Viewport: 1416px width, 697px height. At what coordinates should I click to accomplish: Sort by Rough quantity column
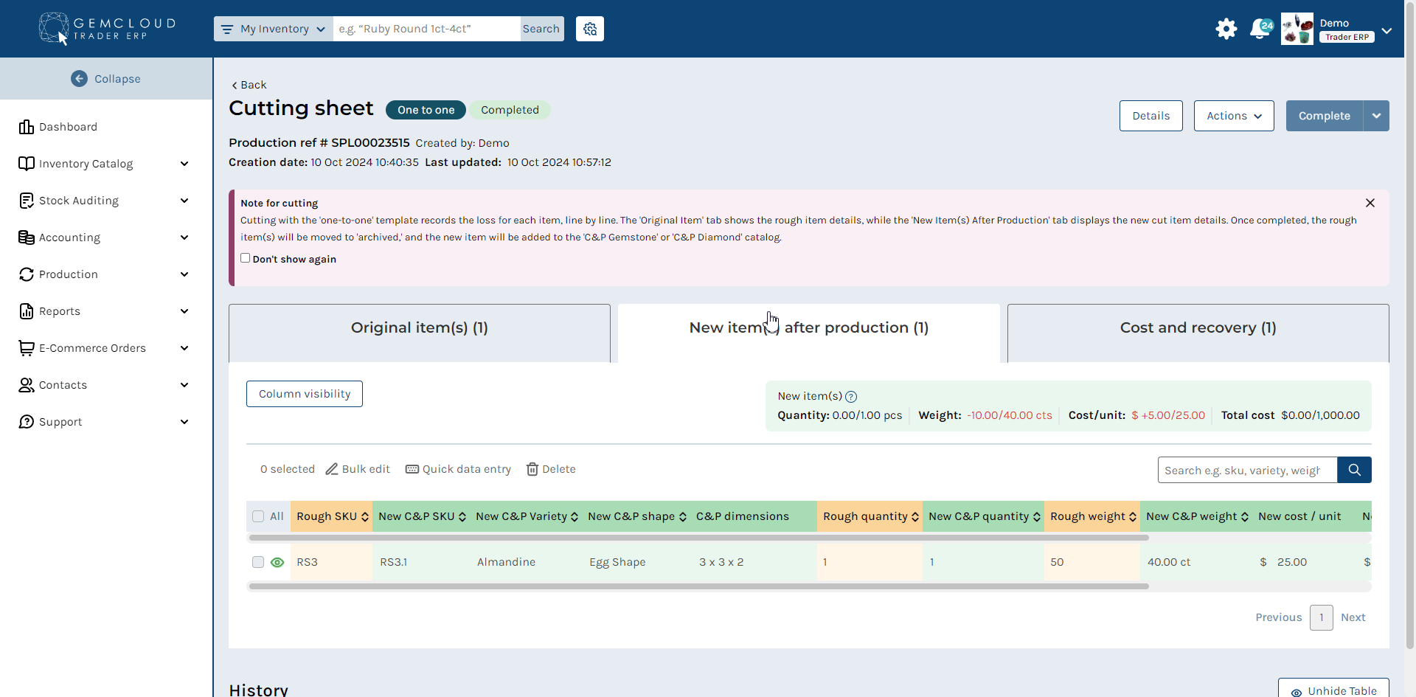tap(915, 517)
